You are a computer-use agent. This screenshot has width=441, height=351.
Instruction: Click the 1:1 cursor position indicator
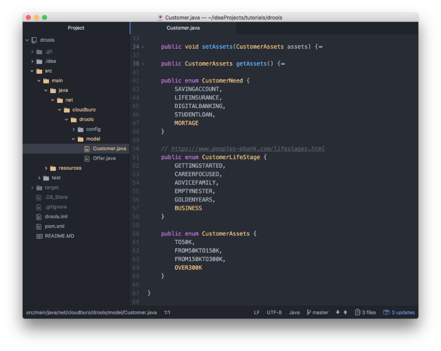[167, 312]
